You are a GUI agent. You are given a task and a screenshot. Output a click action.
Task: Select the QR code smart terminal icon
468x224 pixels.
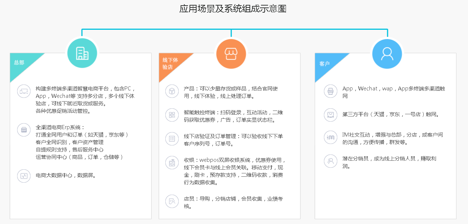pyautogui.click(x=172, y=115)
